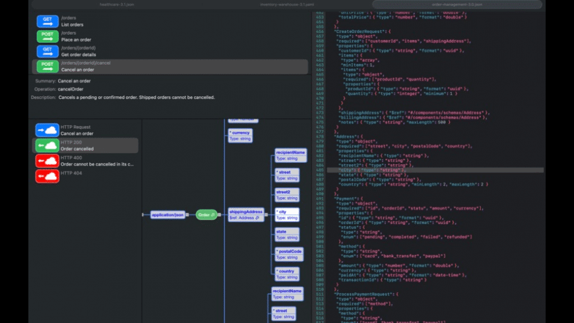Click the "Payment": { schema code line
574x323 pixels.
coord(348,198)
